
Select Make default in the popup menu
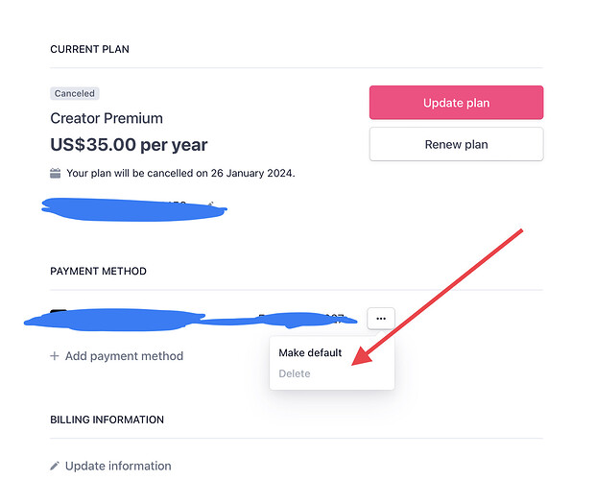(x=310, y=353)
